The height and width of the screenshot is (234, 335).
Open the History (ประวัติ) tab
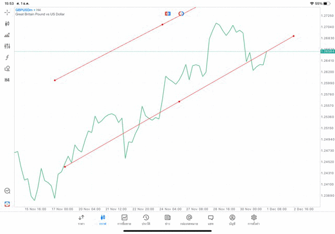pos(146,219)
